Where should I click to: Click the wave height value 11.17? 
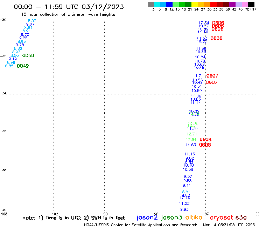[195, 103]
